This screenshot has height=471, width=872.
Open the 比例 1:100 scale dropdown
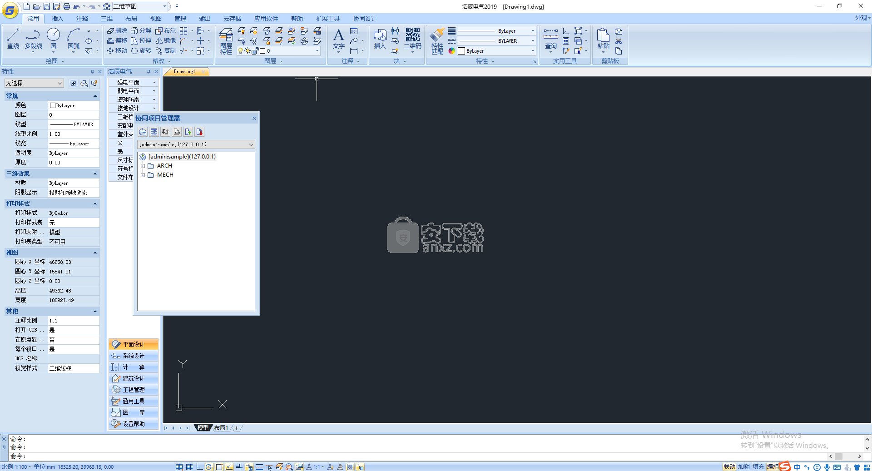(16, 467)
